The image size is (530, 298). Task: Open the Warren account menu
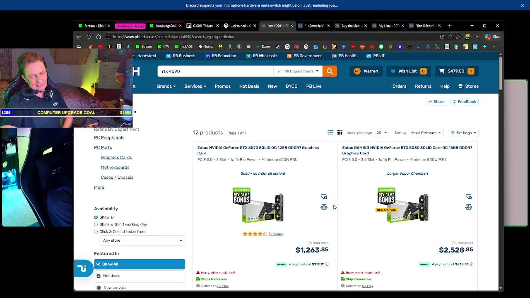pos(366,71)
